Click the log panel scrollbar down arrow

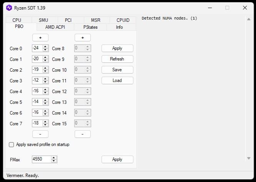249,158
